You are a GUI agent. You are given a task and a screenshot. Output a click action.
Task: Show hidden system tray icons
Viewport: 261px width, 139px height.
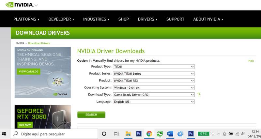click(219, 134)
